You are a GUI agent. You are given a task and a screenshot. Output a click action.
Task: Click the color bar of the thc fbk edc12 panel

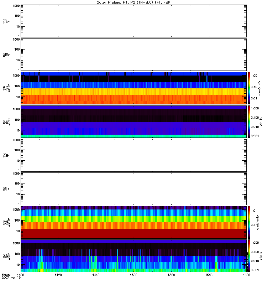[x=249, y=222]
